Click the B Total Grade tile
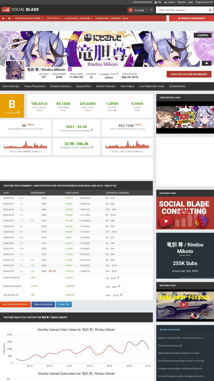This screenshot has height=381, width=214. (x=12, y=106)
